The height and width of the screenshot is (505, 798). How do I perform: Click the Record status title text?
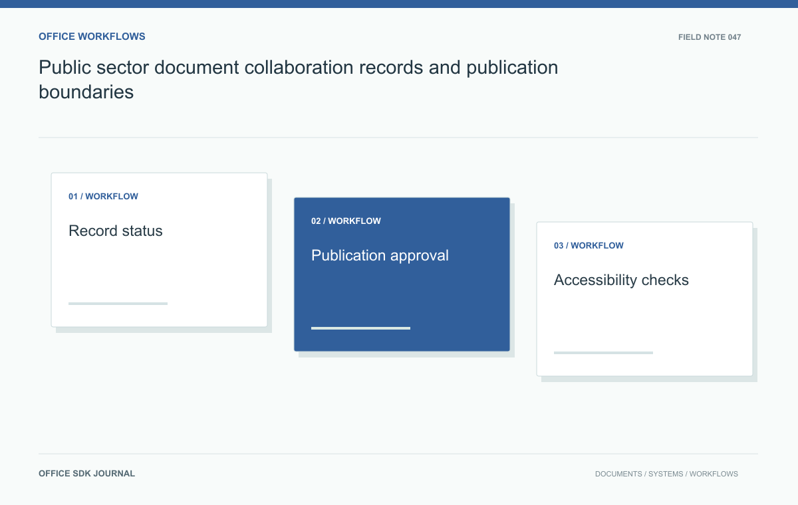(x=116, y=231)
